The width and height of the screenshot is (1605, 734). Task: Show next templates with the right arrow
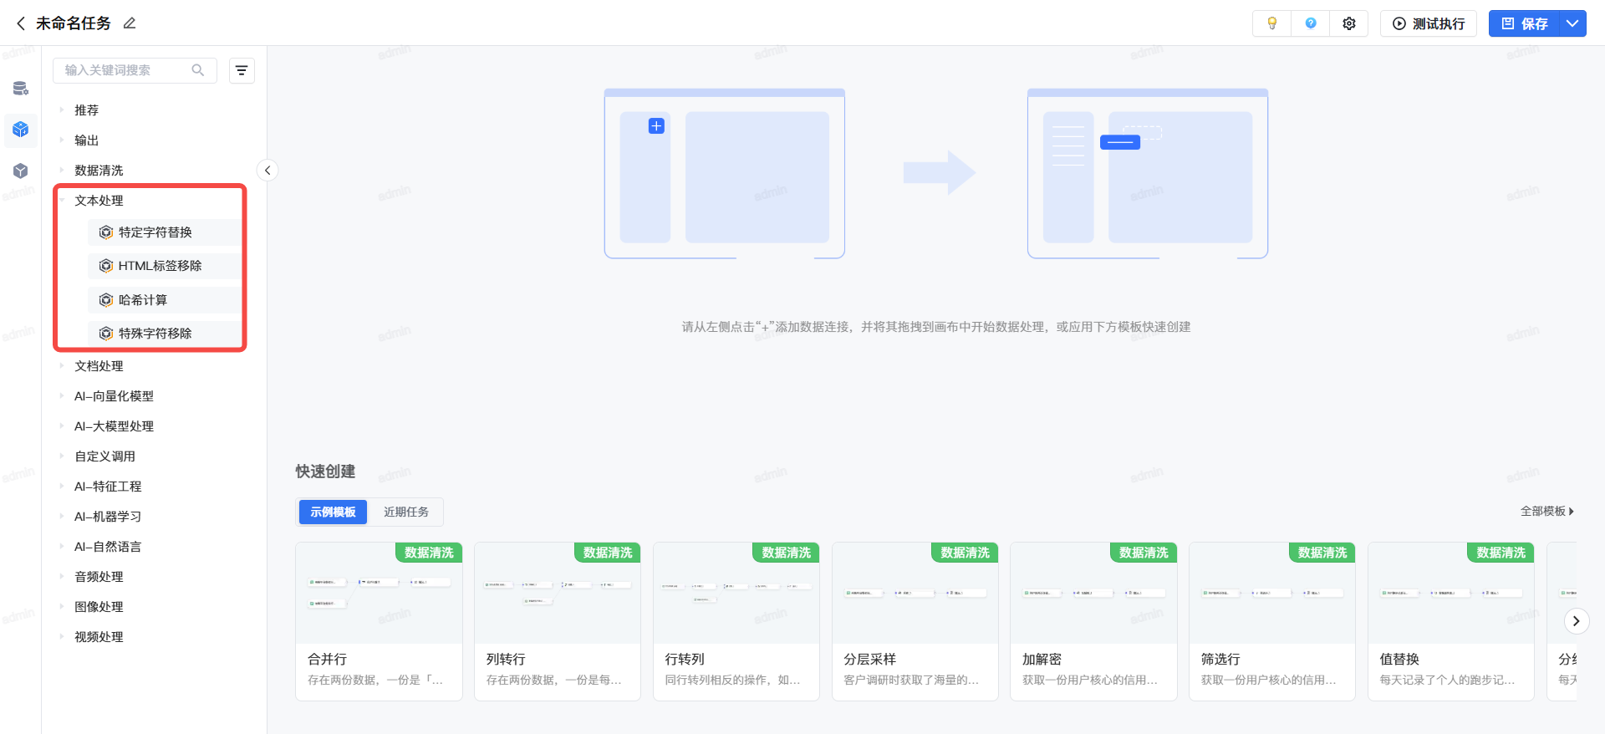(x=1576, y=621)
